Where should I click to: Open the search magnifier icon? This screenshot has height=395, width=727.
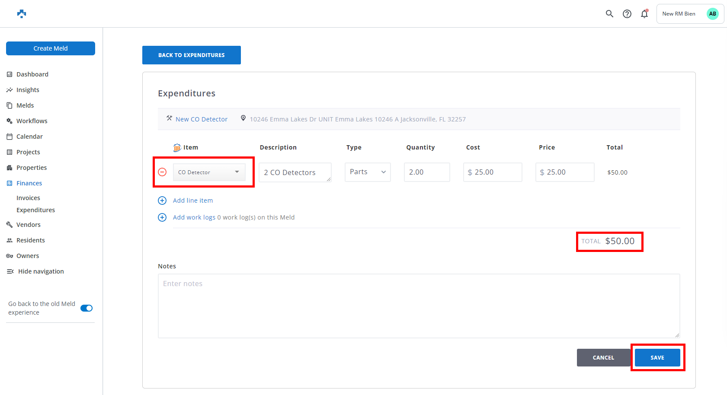point(609,14)
